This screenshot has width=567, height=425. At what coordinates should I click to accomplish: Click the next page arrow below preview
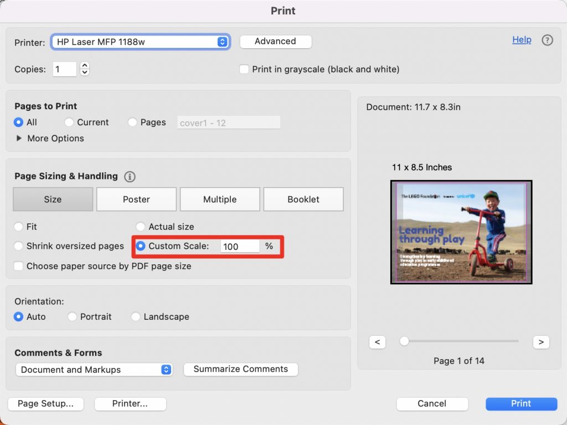point(542,342)
